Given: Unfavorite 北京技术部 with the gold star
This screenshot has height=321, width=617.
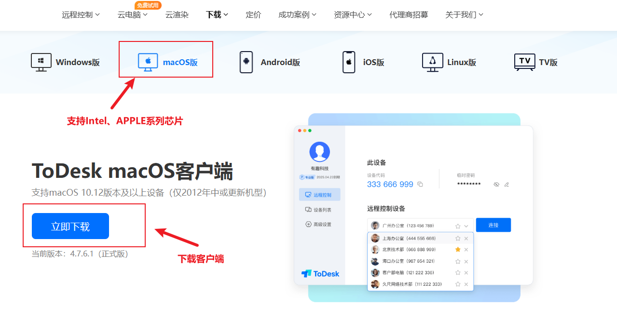Looking at the screenshot, I should 458,250.
